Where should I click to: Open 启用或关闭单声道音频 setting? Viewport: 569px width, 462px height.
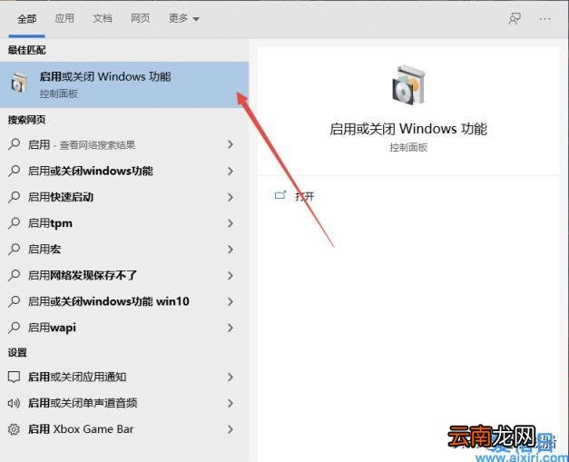point(124,403)
